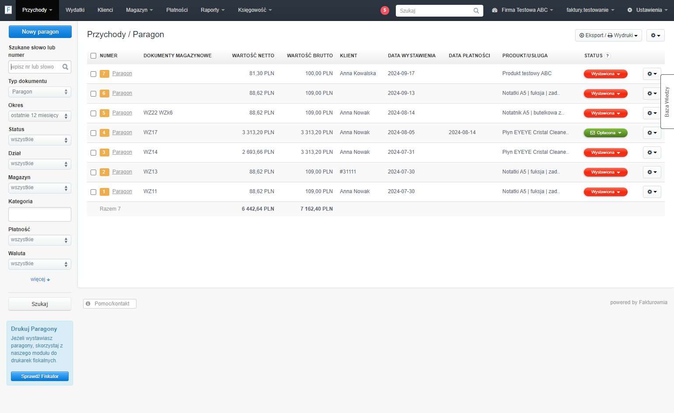Open the Okres dropdown showing ostatnie 12 miesięcy
674x413 pixels.
pyautogui.click(x=40, y=116)
